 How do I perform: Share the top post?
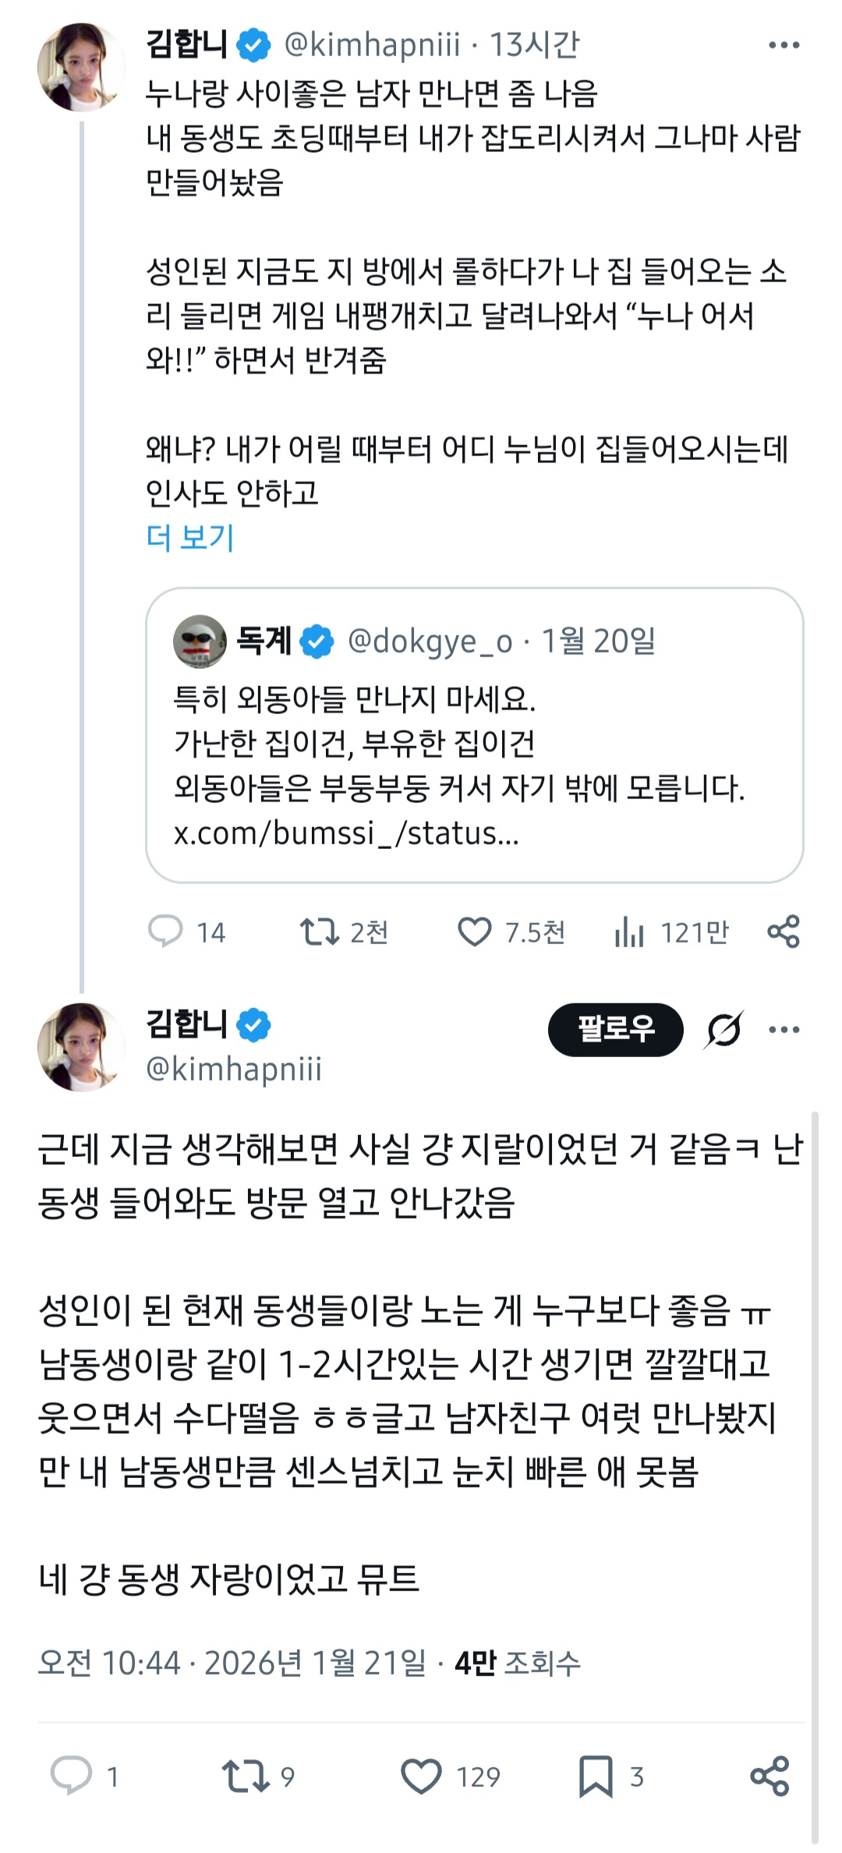(784, 932)
